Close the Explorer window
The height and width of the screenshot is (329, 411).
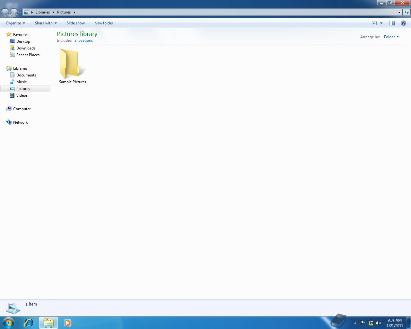(x=402, y=3)
